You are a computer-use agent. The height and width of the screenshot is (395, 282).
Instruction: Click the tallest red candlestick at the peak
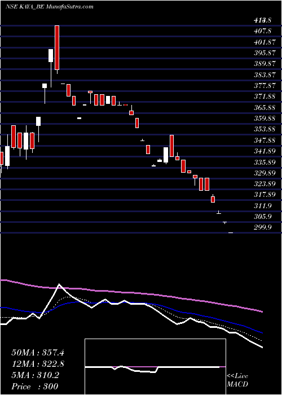tap(57, 47)
